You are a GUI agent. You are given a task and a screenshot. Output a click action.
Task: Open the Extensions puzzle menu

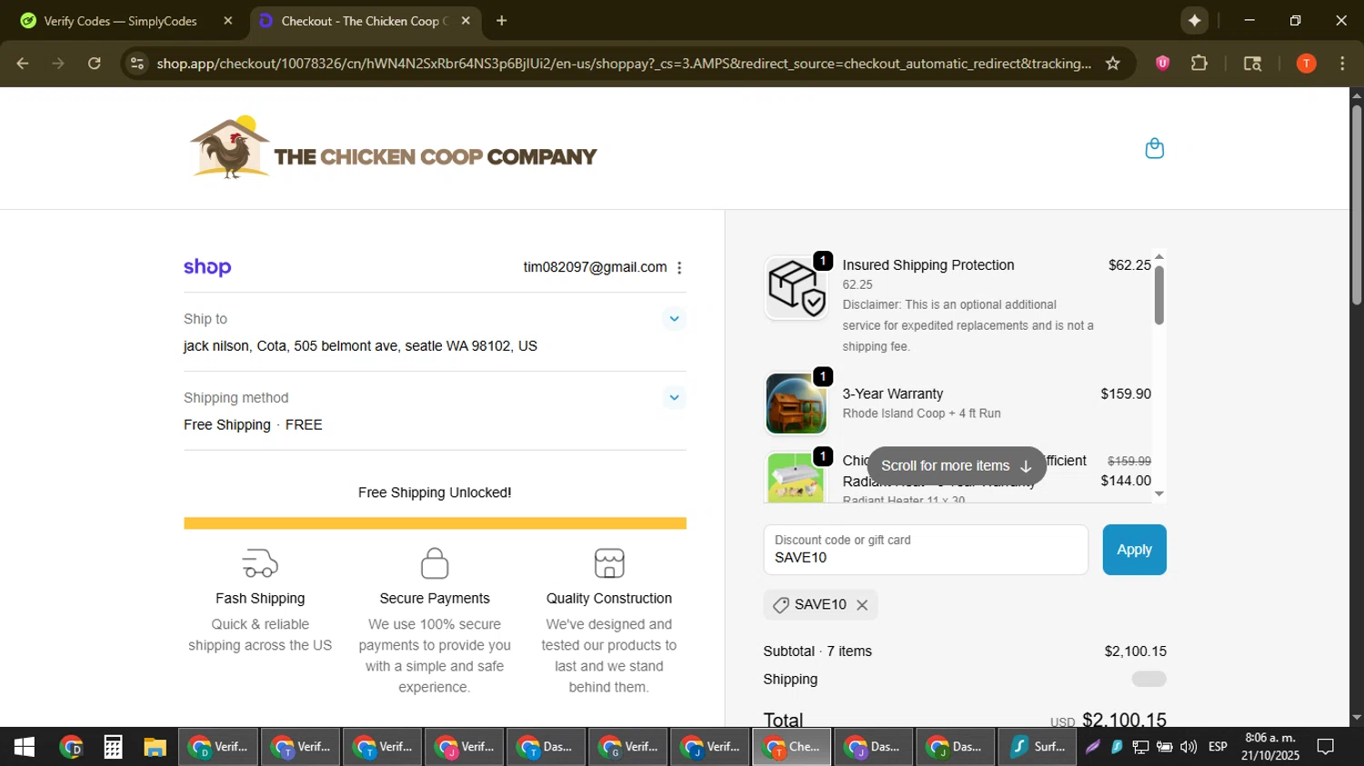click(1199, 64)
